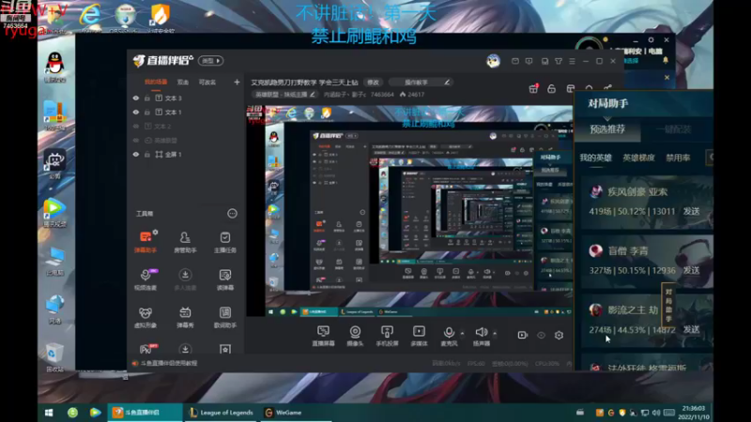Click toolbox more options circle button
The width and height of the screenshot is (751, 422).
pyautogui.click(x=232, y=214)
